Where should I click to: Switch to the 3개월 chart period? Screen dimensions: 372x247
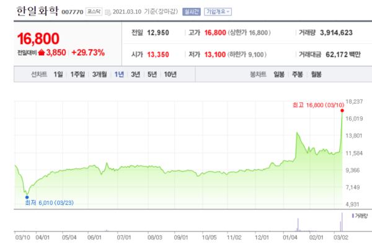(99, 74)
